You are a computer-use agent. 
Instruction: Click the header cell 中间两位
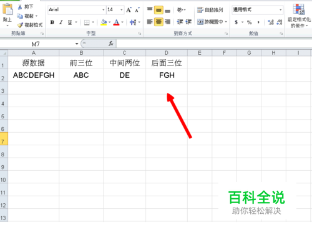pos(125,62)
